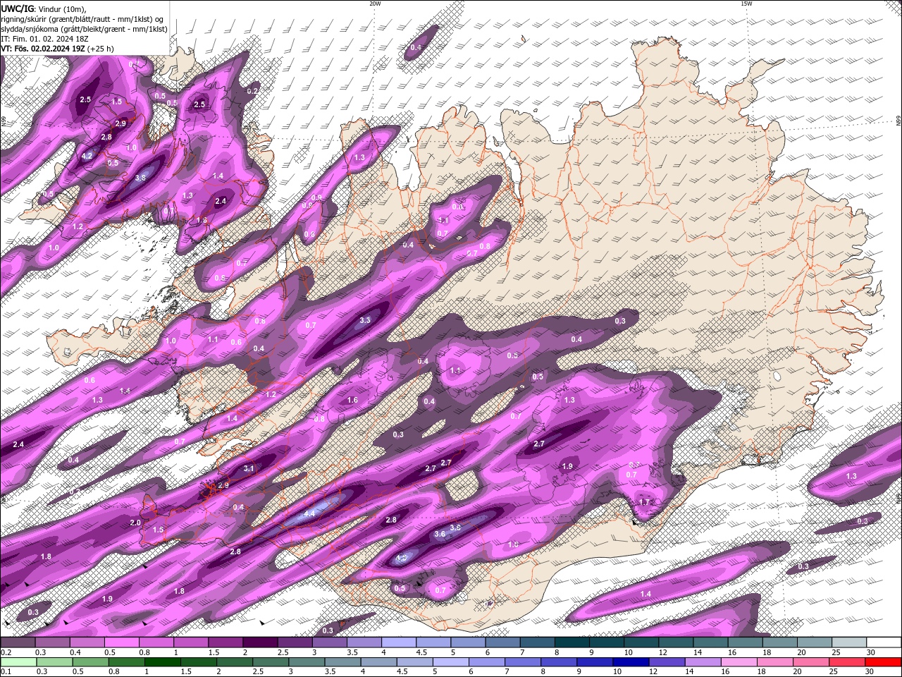Click the 3.6 precipitation value on the map
Viewport: 902px width, 677px height.
(440, 534)
